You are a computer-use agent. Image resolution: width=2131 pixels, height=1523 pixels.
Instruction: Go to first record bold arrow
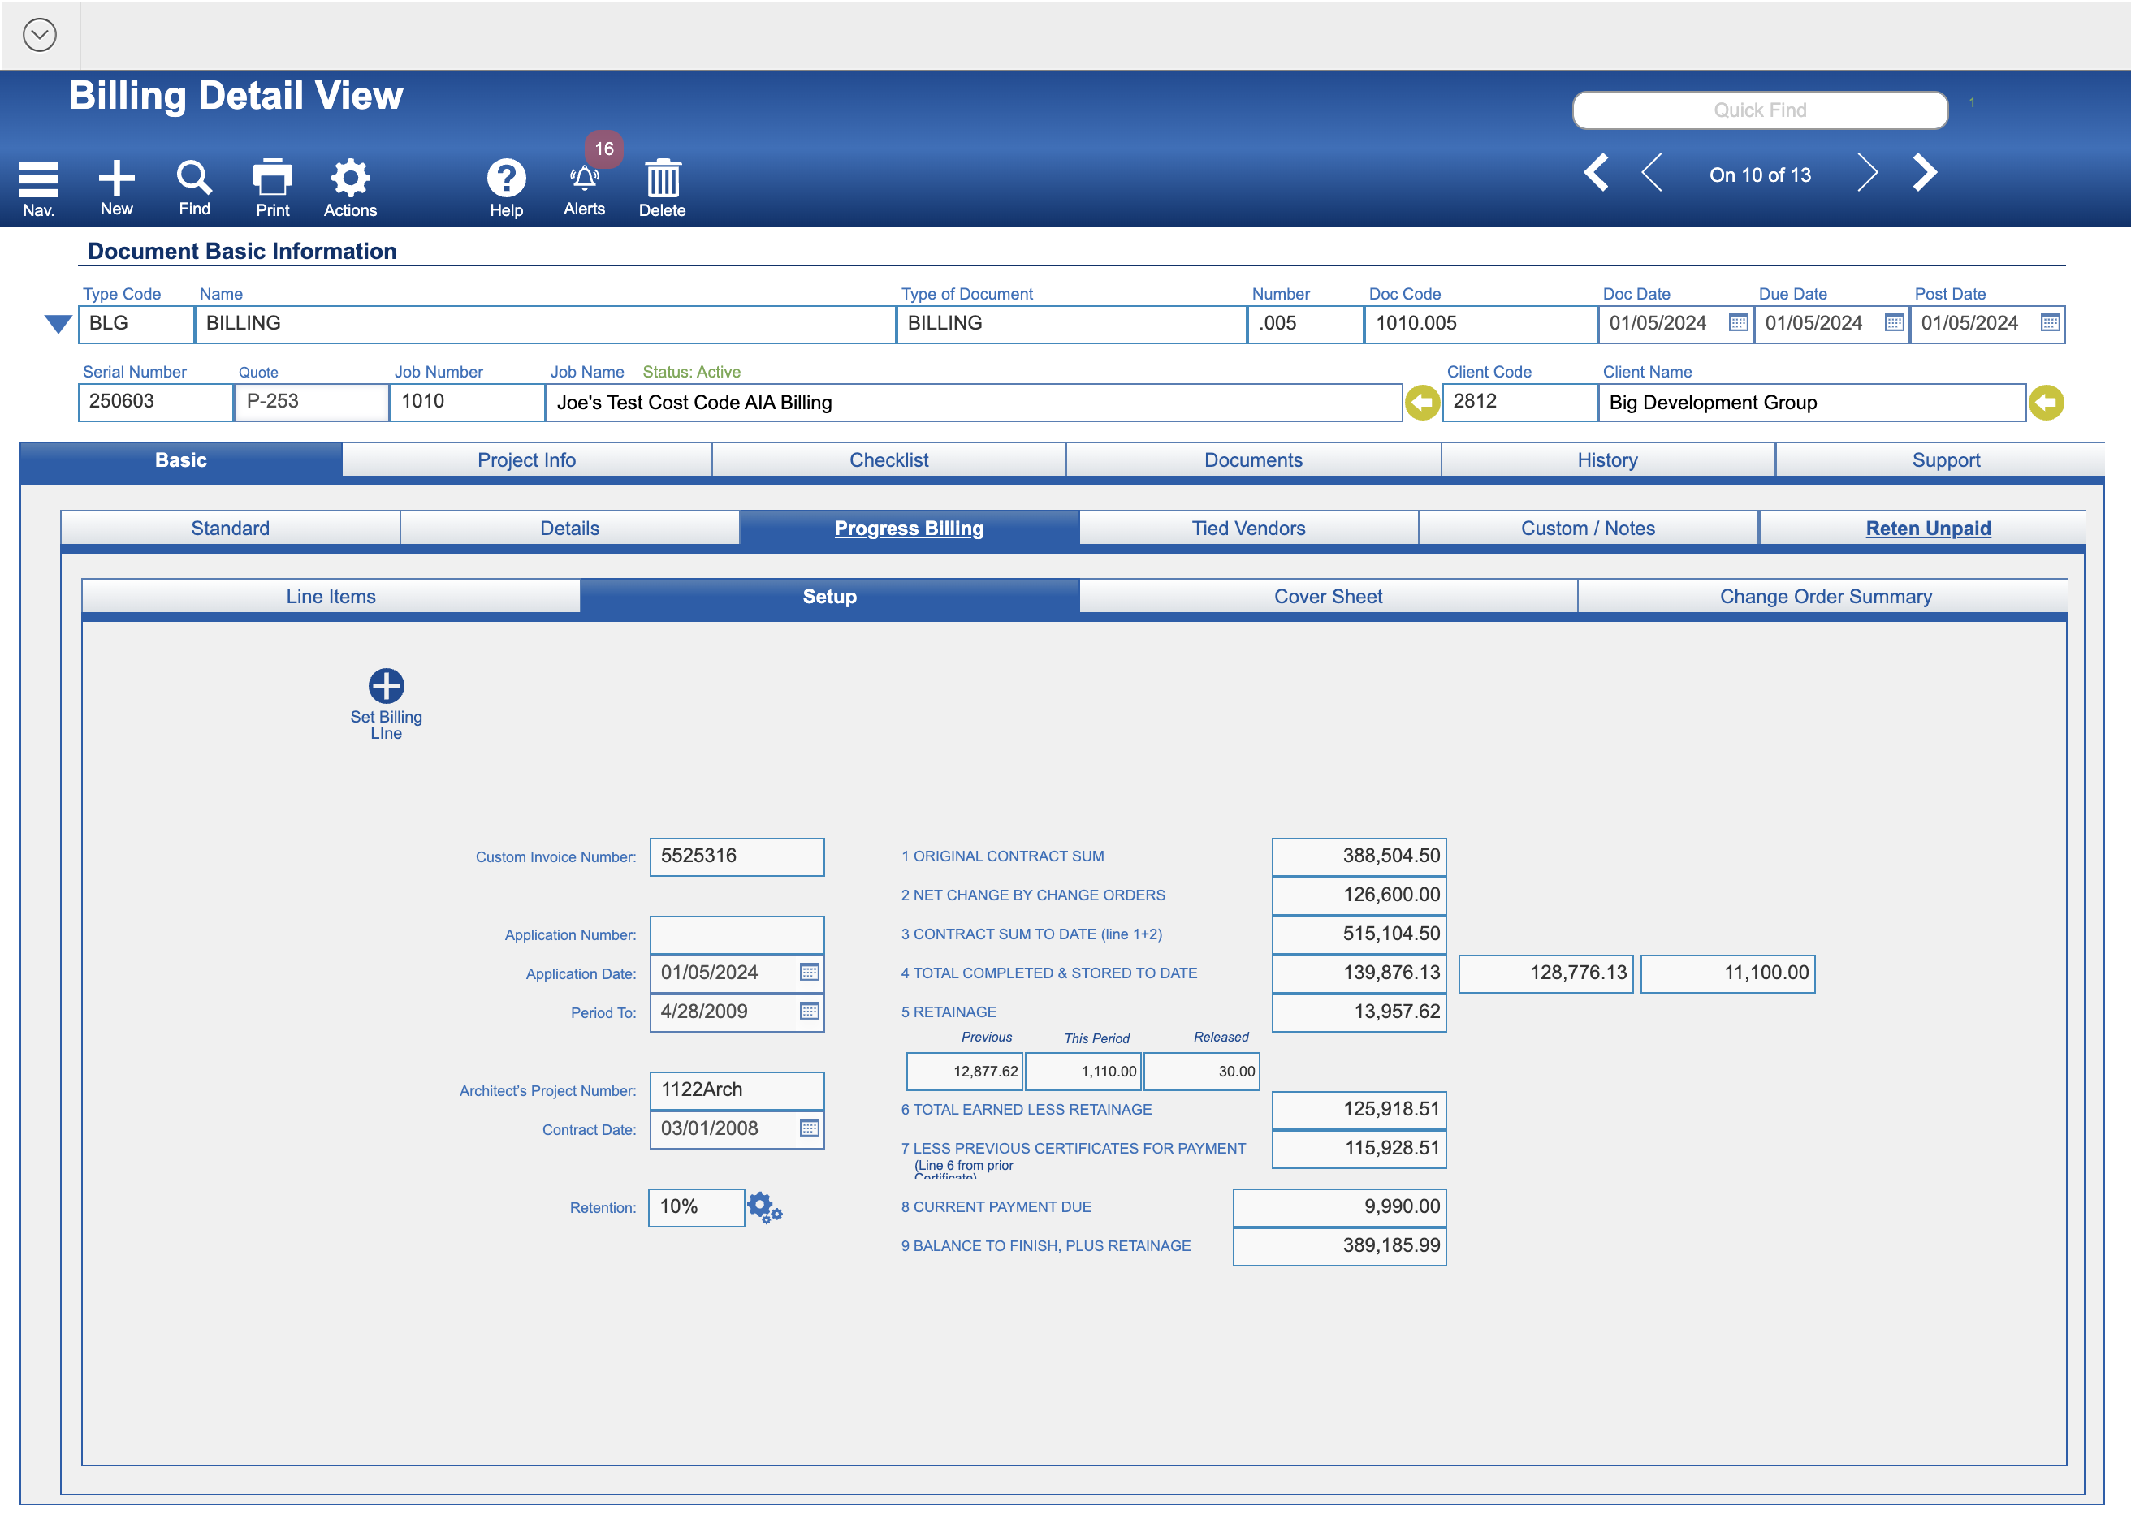[1597, 174]
